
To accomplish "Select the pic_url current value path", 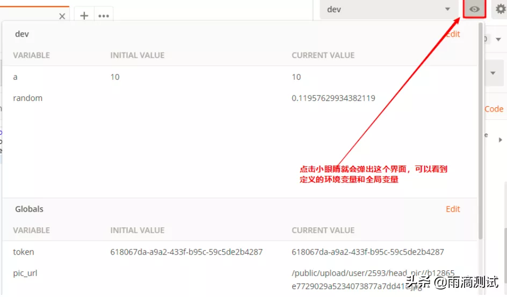I will tap(373, 279).
